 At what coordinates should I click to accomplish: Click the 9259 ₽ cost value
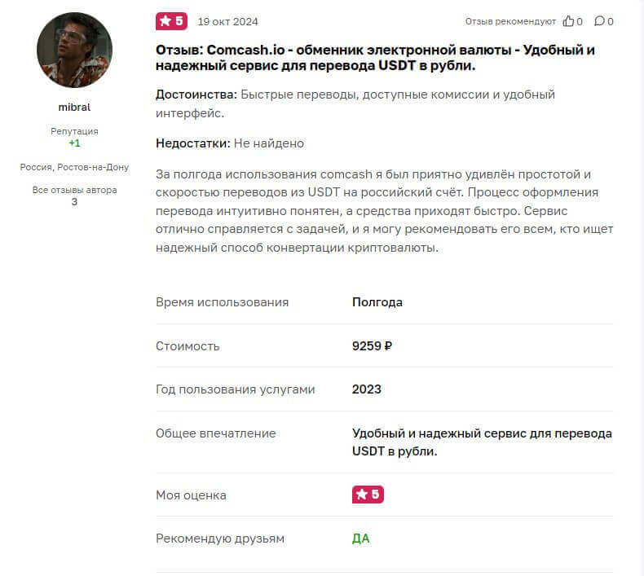tap(372, 345)
